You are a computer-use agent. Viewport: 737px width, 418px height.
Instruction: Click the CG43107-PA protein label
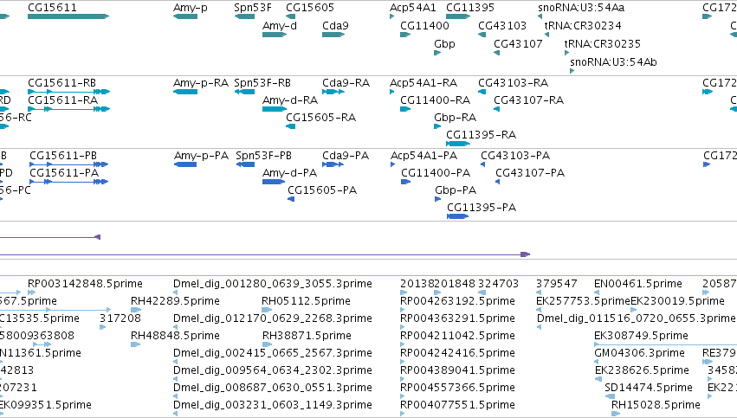(530, 173)
